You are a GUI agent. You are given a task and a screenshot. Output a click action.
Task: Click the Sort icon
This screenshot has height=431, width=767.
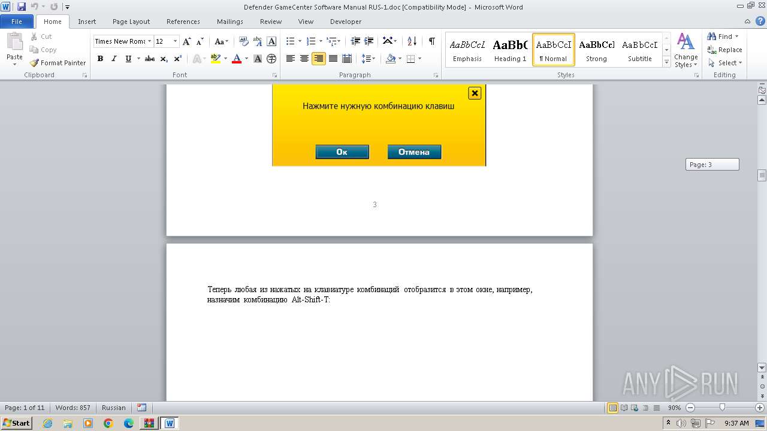pos(412,41)
